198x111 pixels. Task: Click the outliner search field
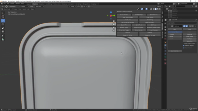click(179, 6)
